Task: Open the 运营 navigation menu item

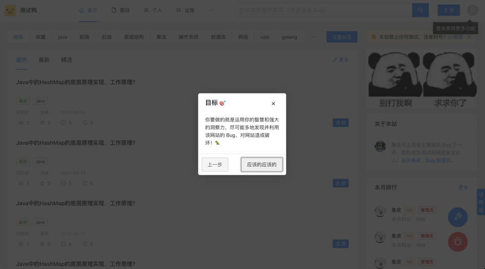Action: (x=185, y=10)
